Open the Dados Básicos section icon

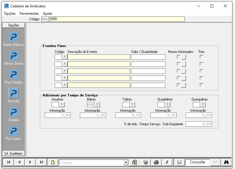pyautogui.click(x=14, y=37)
